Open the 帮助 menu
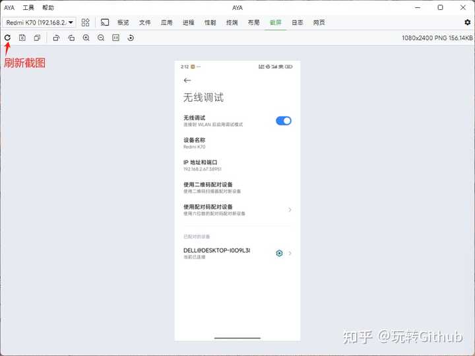 pyautogui.click(x=48, y=7)
